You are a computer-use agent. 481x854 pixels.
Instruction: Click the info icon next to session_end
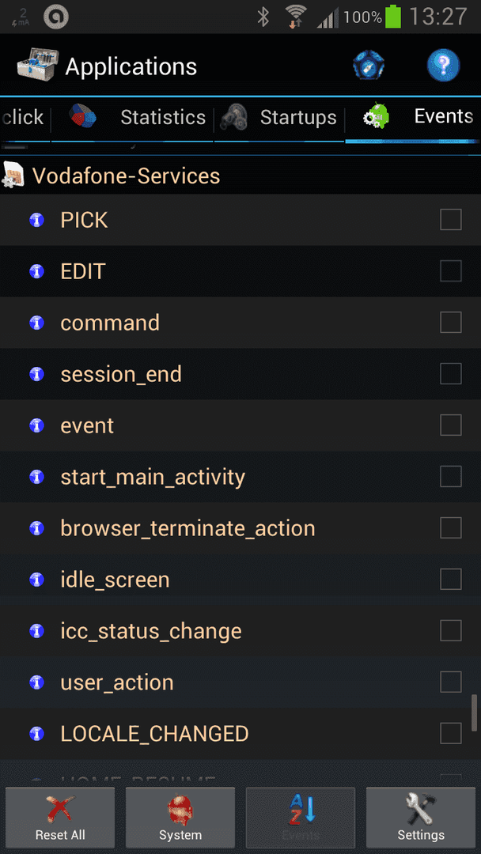36,374
